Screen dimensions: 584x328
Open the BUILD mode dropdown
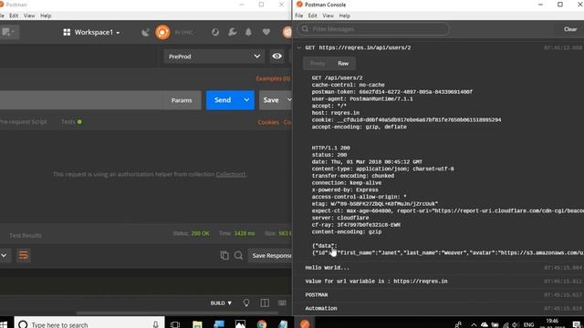(221, 303)
